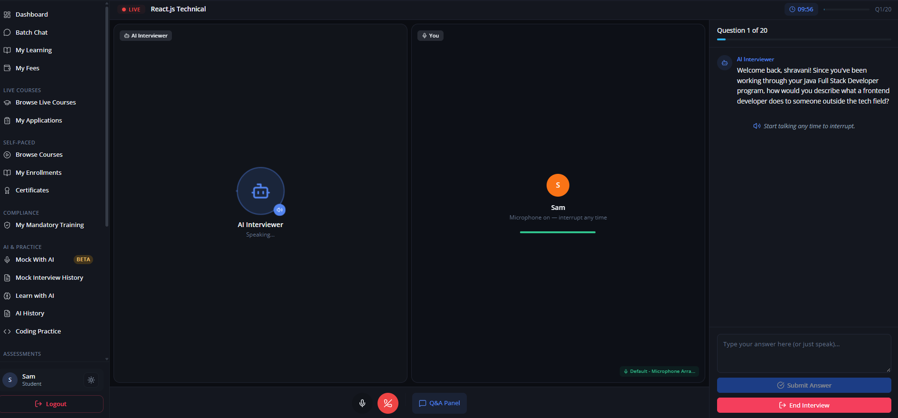
Task: Click the AI Interviewer speaker badge icon
Action: [280, 209]
